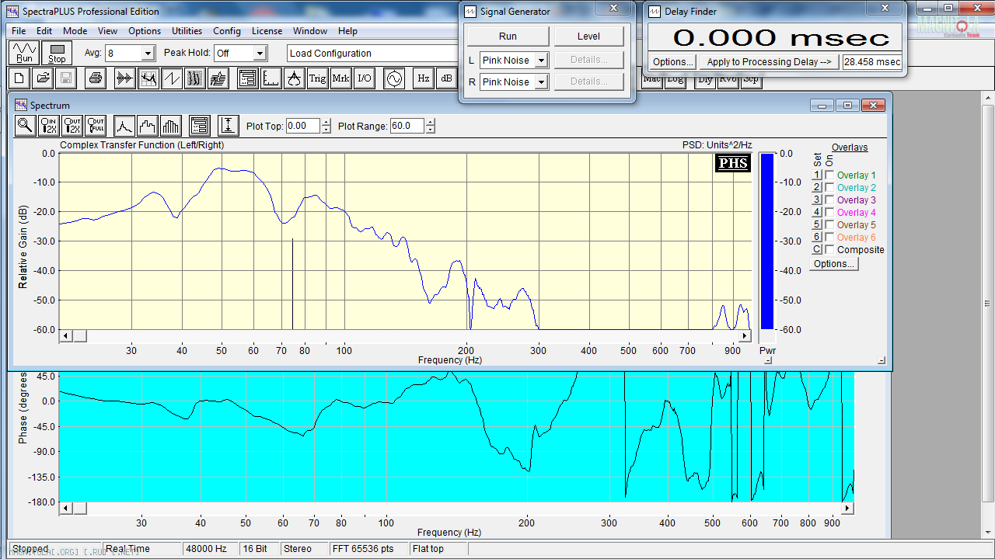Open the Peak Hold dropdown
This screenshot has height=559, width=995.
point(260,54)
